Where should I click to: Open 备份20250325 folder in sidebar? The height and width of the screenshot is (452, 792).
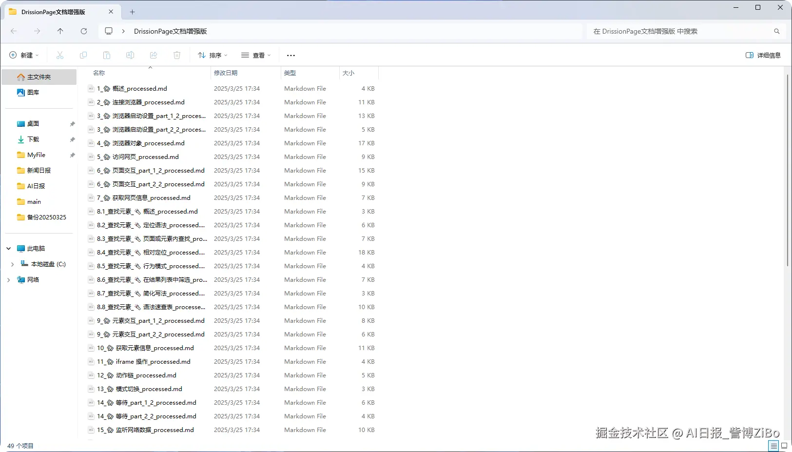pyautogui.click(x=39, y=217)
